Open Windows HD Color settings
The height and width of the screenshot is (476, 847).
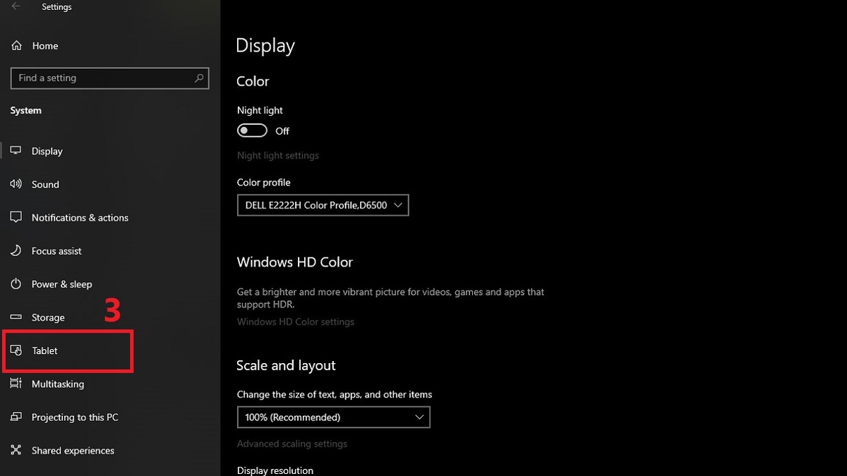[x=295, y=322]
